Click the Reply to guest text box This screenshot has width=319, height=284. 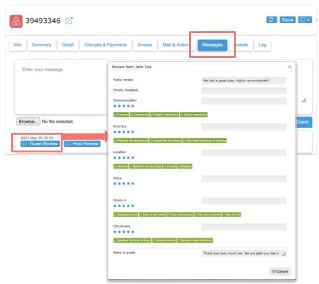(244, 253)
